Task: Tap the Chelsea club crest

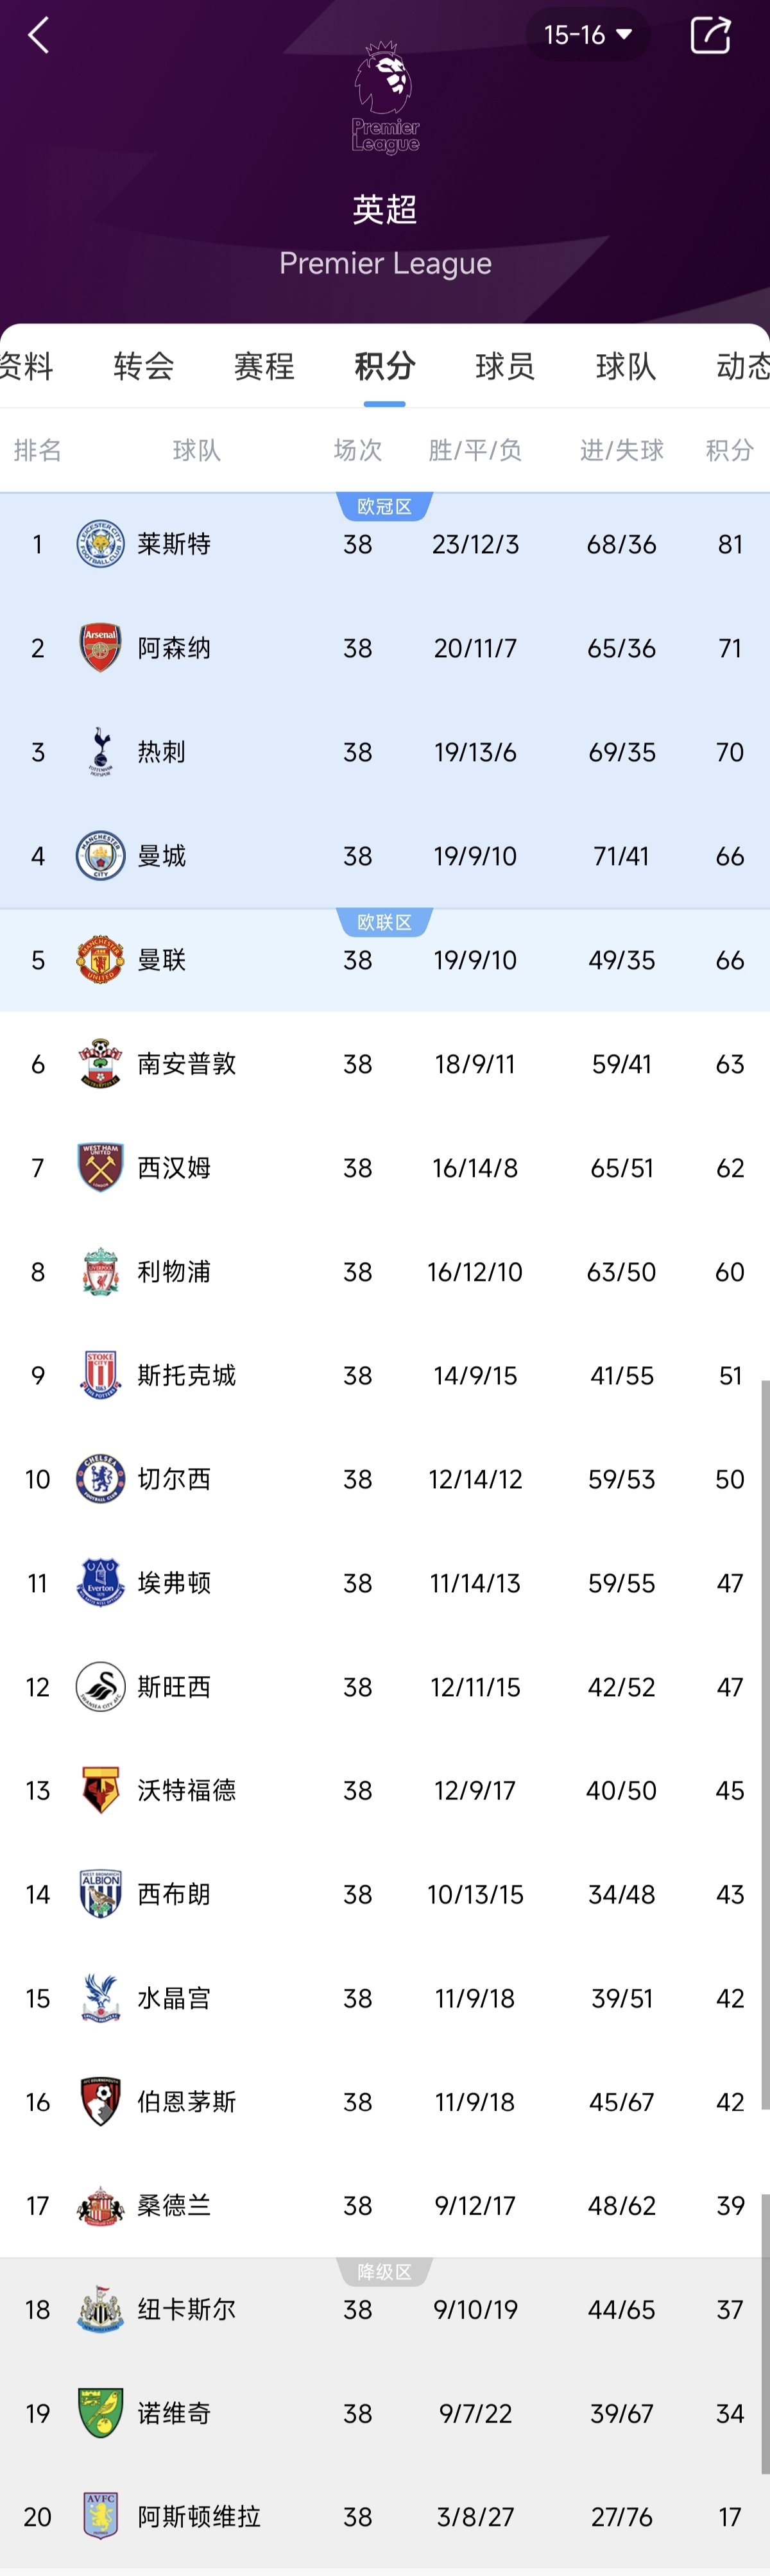Action: (x=100, y=1479)
